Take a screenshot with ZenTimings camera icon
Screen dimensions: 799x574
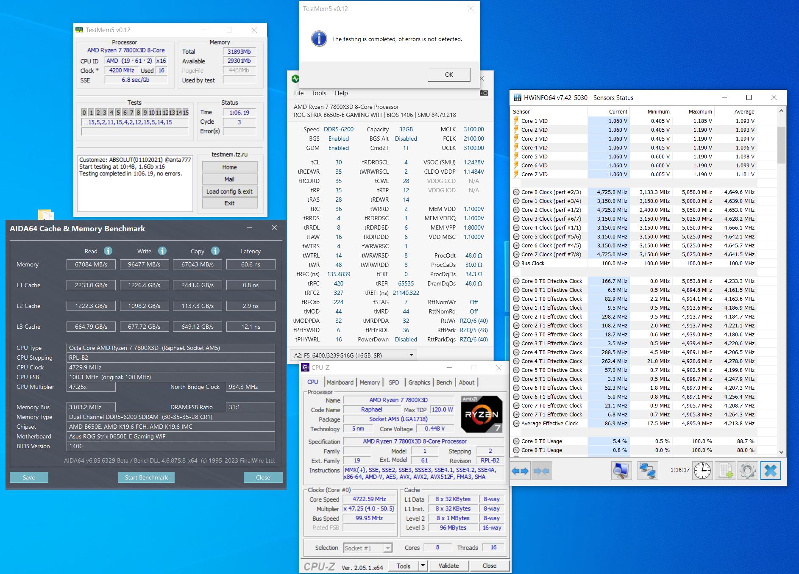click(x=484, y=93)
